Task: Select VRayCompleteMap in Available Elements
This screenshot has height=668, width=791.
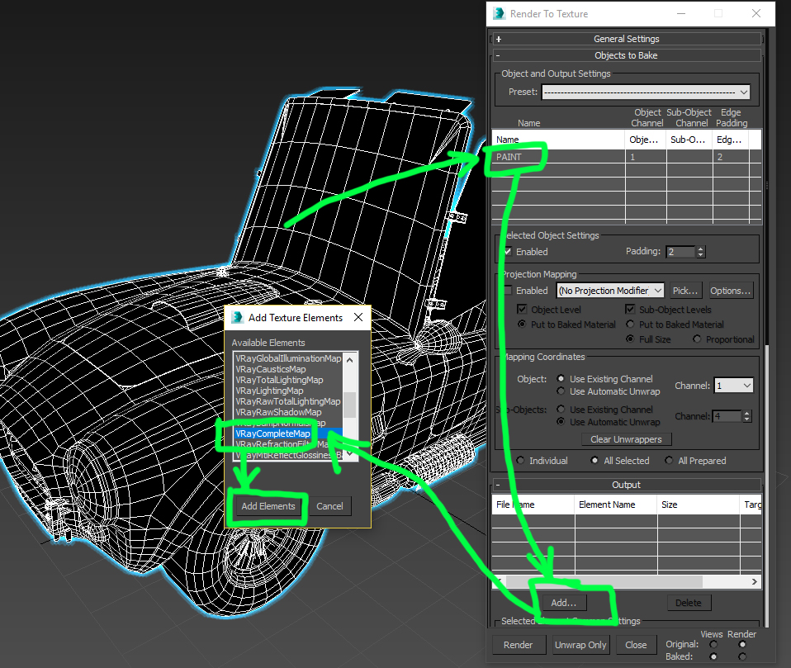Action: pos(272,433)
